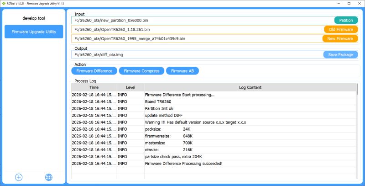365x186 pixels.
Task: Select the 'Warning !!! Has default version' log row
Action: tap(214, 122)
